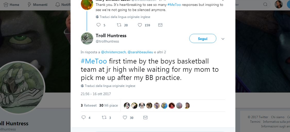Open the Momenti tab

[37, 5]
